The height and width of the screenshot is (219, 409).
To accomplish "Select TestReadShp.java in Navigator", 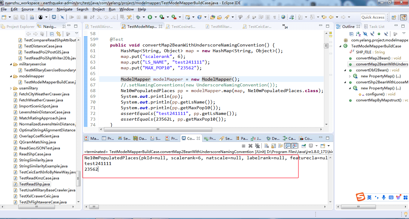I will pyautogui.click(x=34, y=184).
